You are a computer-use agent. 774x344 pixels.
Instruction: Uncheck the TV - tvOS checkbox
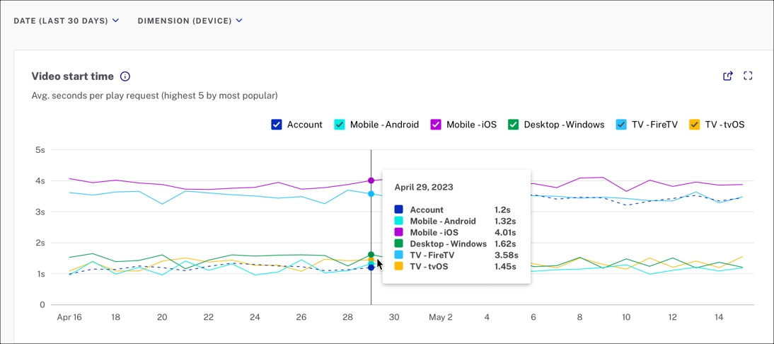(695, 125)
